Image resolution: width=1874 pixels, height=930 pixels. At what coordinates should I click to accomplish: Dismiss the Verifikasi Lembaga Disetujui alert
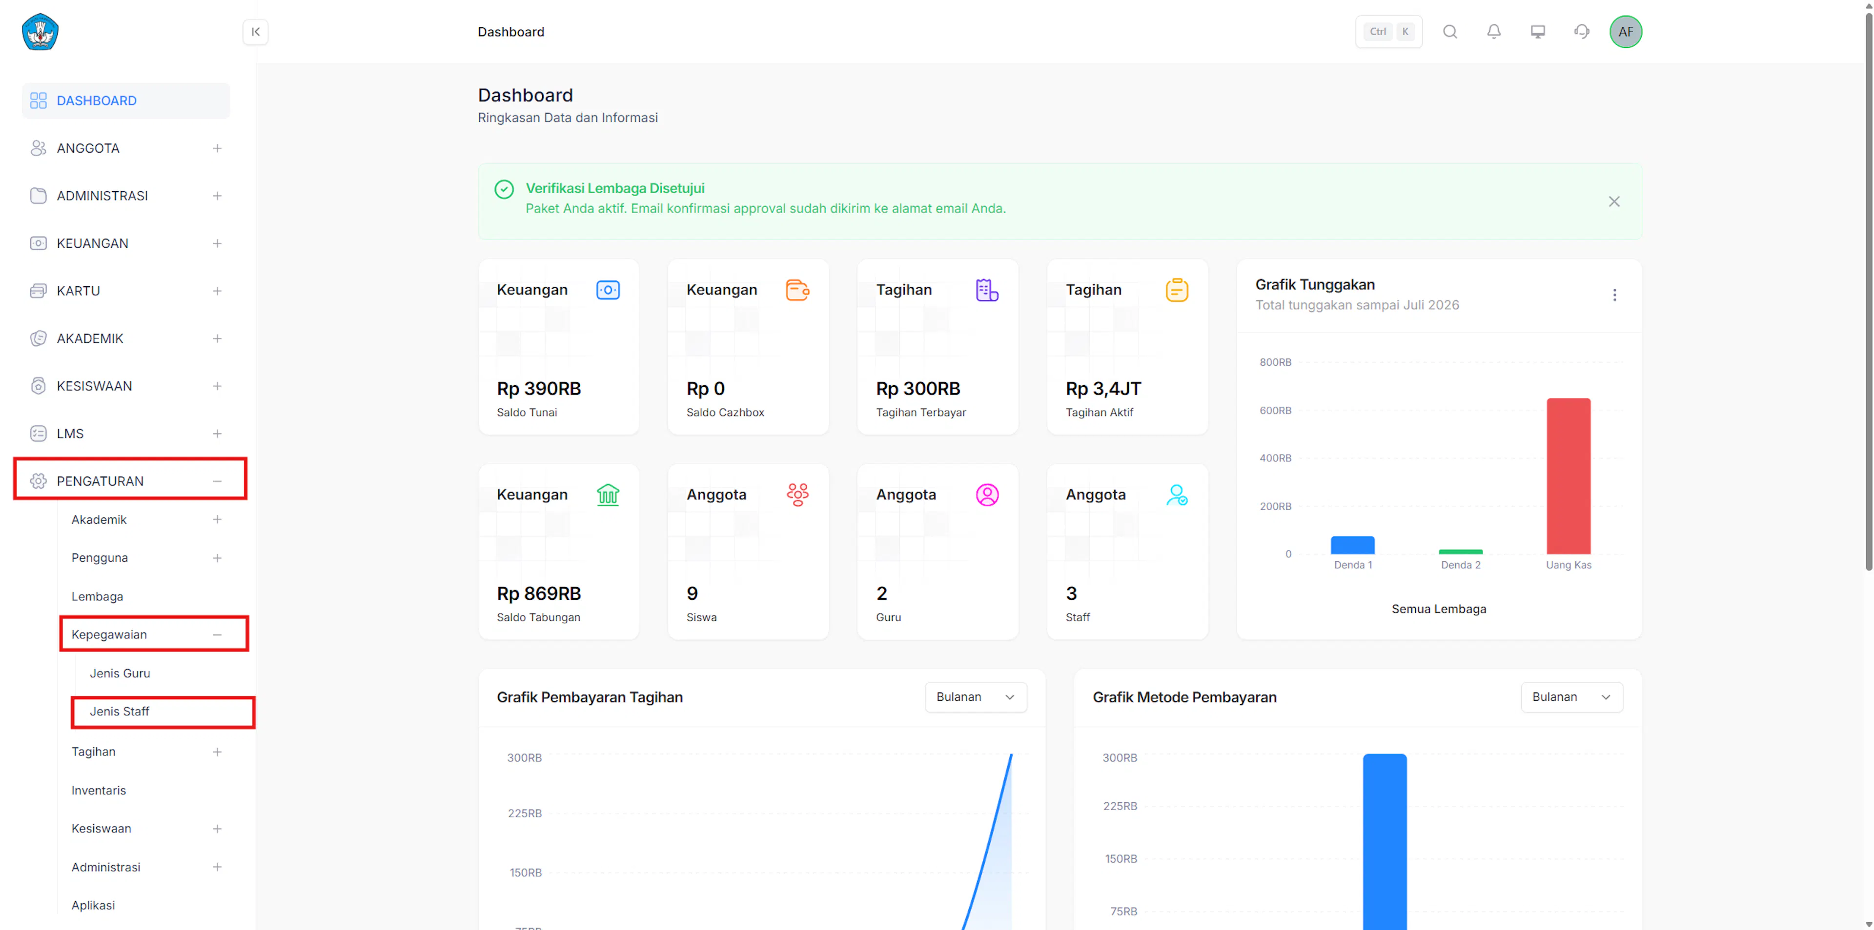pos(1614,201)
